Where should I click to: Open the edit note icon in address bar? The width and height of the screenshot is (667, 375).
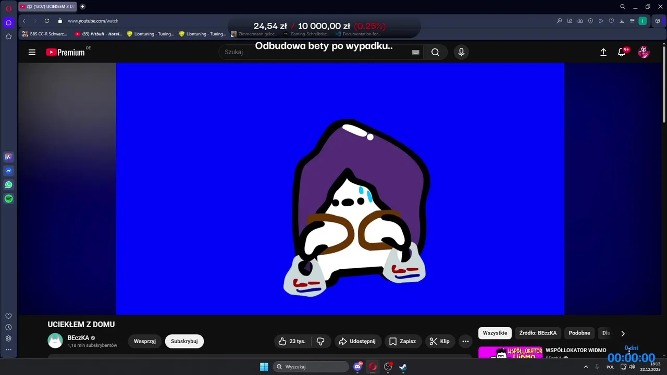tap(570, 21)
